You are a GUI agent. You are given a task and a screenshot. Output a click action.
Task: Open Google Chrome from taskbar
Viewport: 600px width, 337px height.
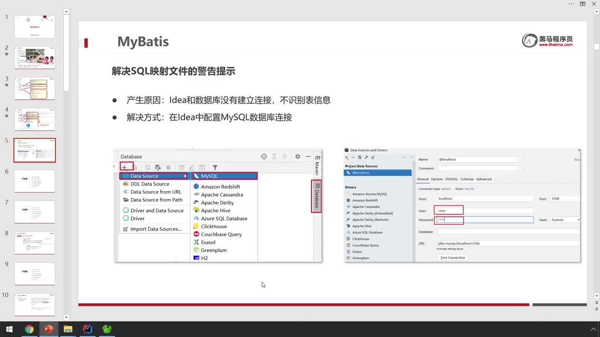[x=29, y=329]
